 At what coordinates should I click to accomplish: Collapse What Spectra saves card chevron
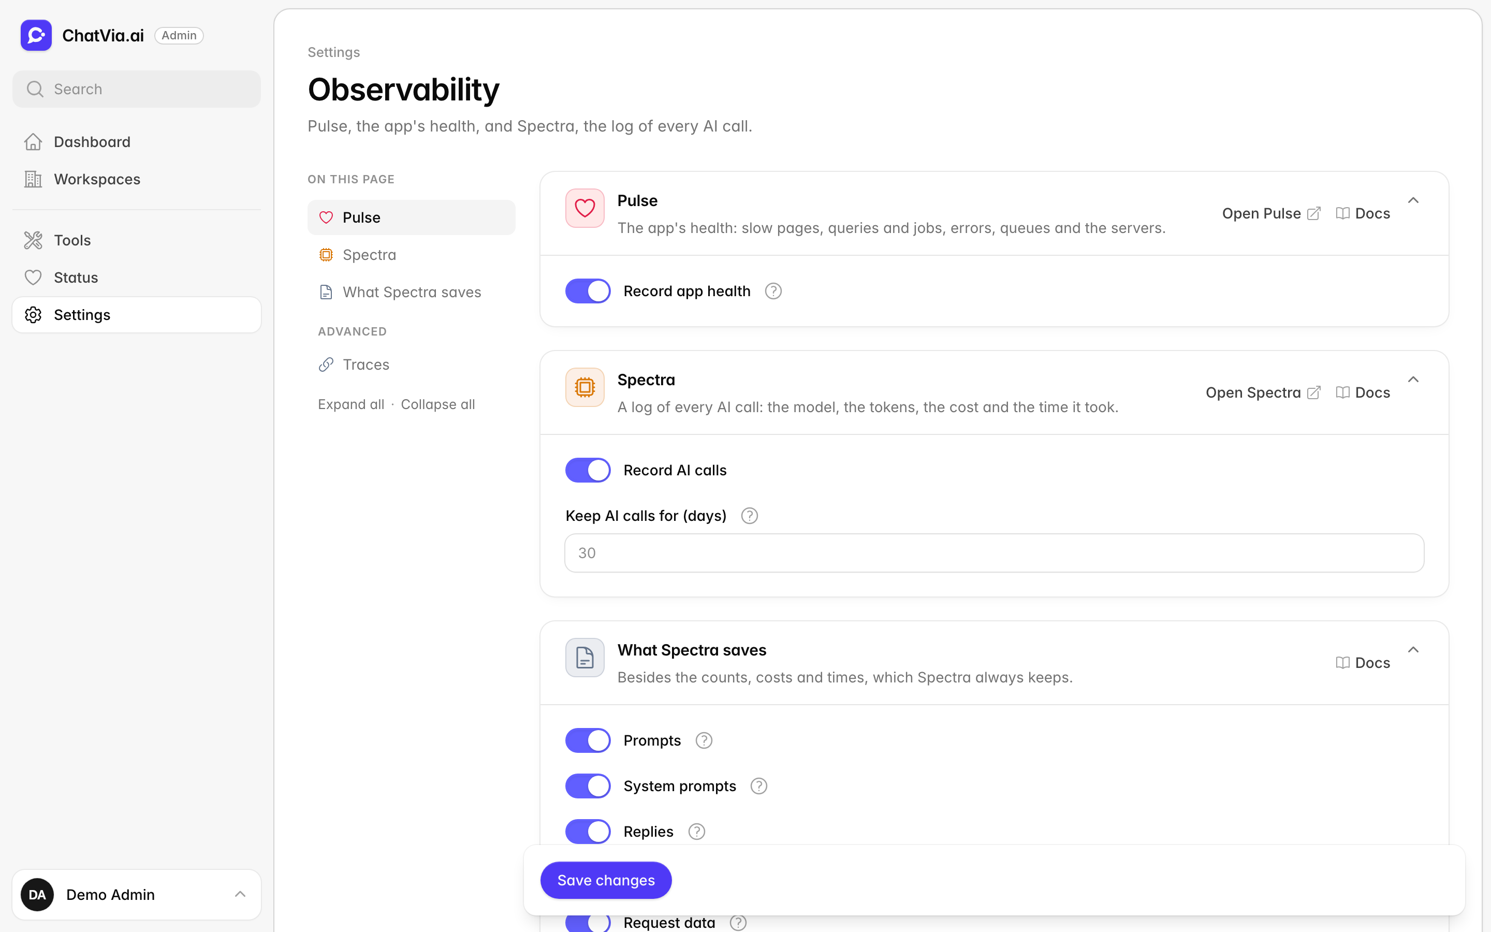tap(1413, 650)
